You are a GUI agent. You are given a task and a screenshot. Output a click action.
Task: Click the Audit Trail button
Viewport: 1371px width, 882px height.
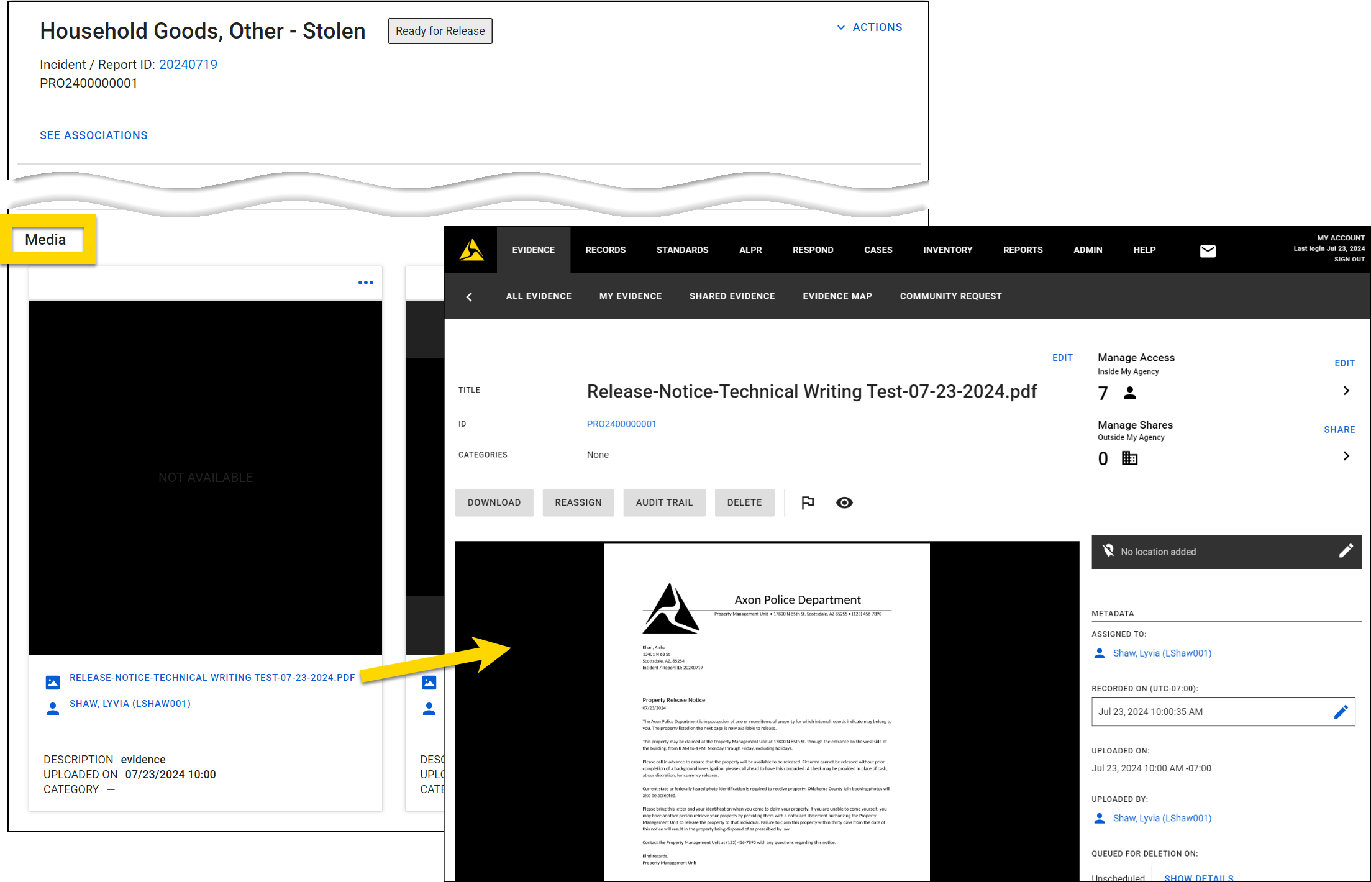[664, 502]
